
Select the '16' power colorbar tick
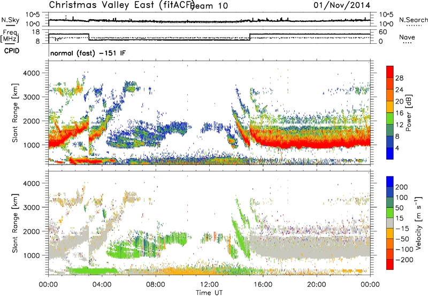(x=399, y=113)
